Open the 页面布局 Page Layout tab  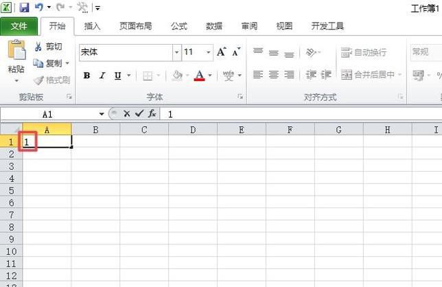point(136,26)
